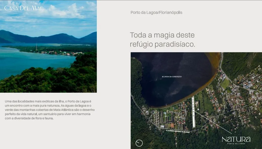262x149 pixels.
Task: Click the paragraph line starting "verde das montanhas"
Action: (50, 110)
